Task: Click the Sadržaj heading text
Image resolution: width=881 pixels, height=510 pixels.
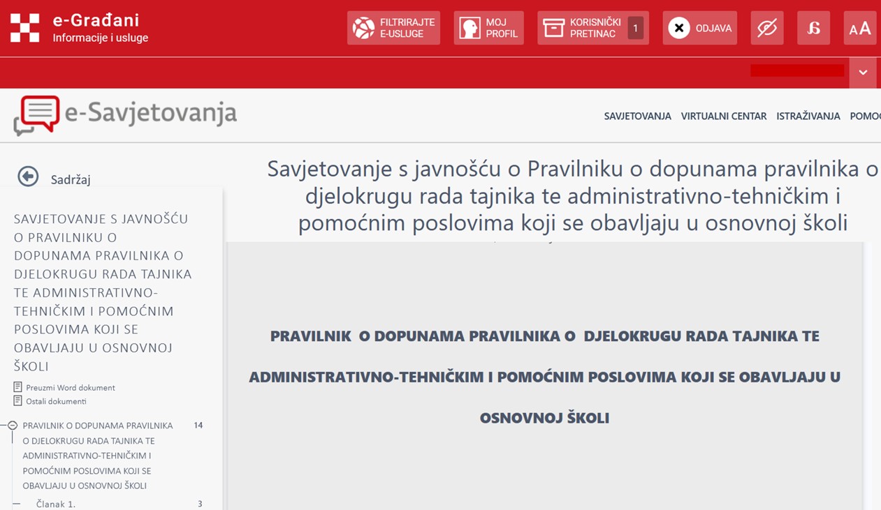Action: click(71, 179)
